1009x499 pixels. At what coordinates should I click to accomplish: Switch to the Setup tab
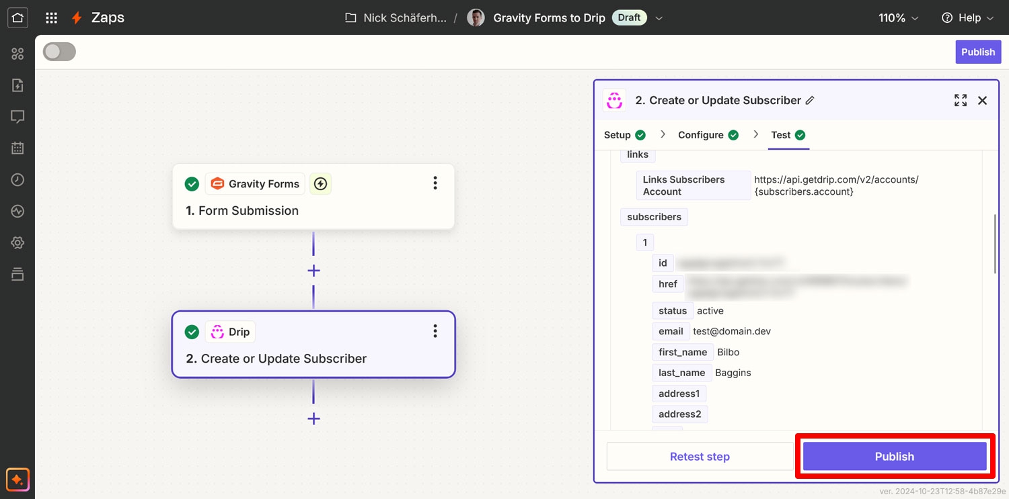point(625,135)
